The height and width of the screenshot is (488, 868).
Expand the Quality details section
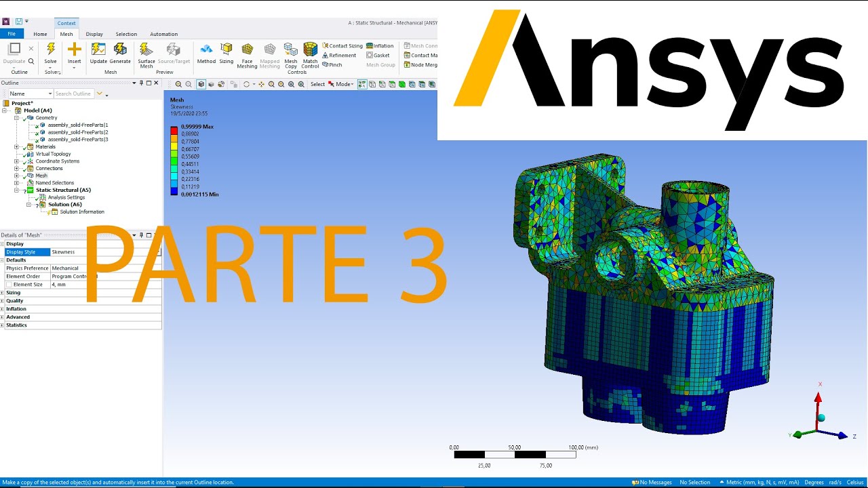[x=2, y=301]
